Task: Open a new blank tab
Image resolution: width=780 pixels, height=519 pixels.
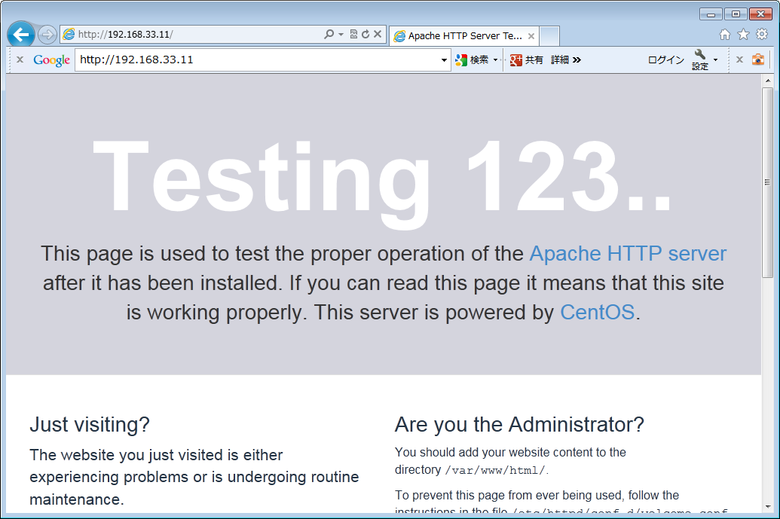Action: [x=549, y=35]
